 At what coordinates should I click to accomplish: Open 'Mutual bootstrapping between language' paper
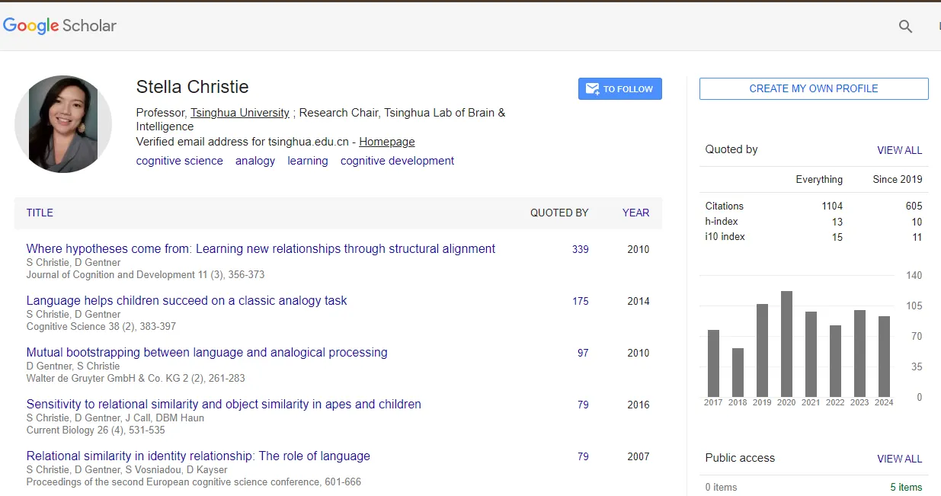(x=206, y=352)
